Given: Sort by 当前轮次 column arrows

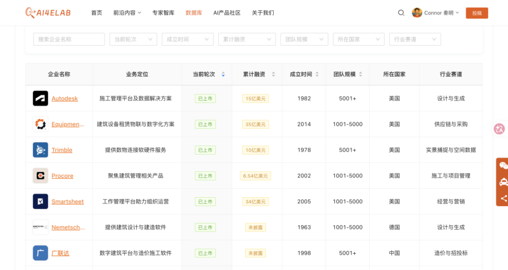Looking at the screenshot, I should (223, 74).
